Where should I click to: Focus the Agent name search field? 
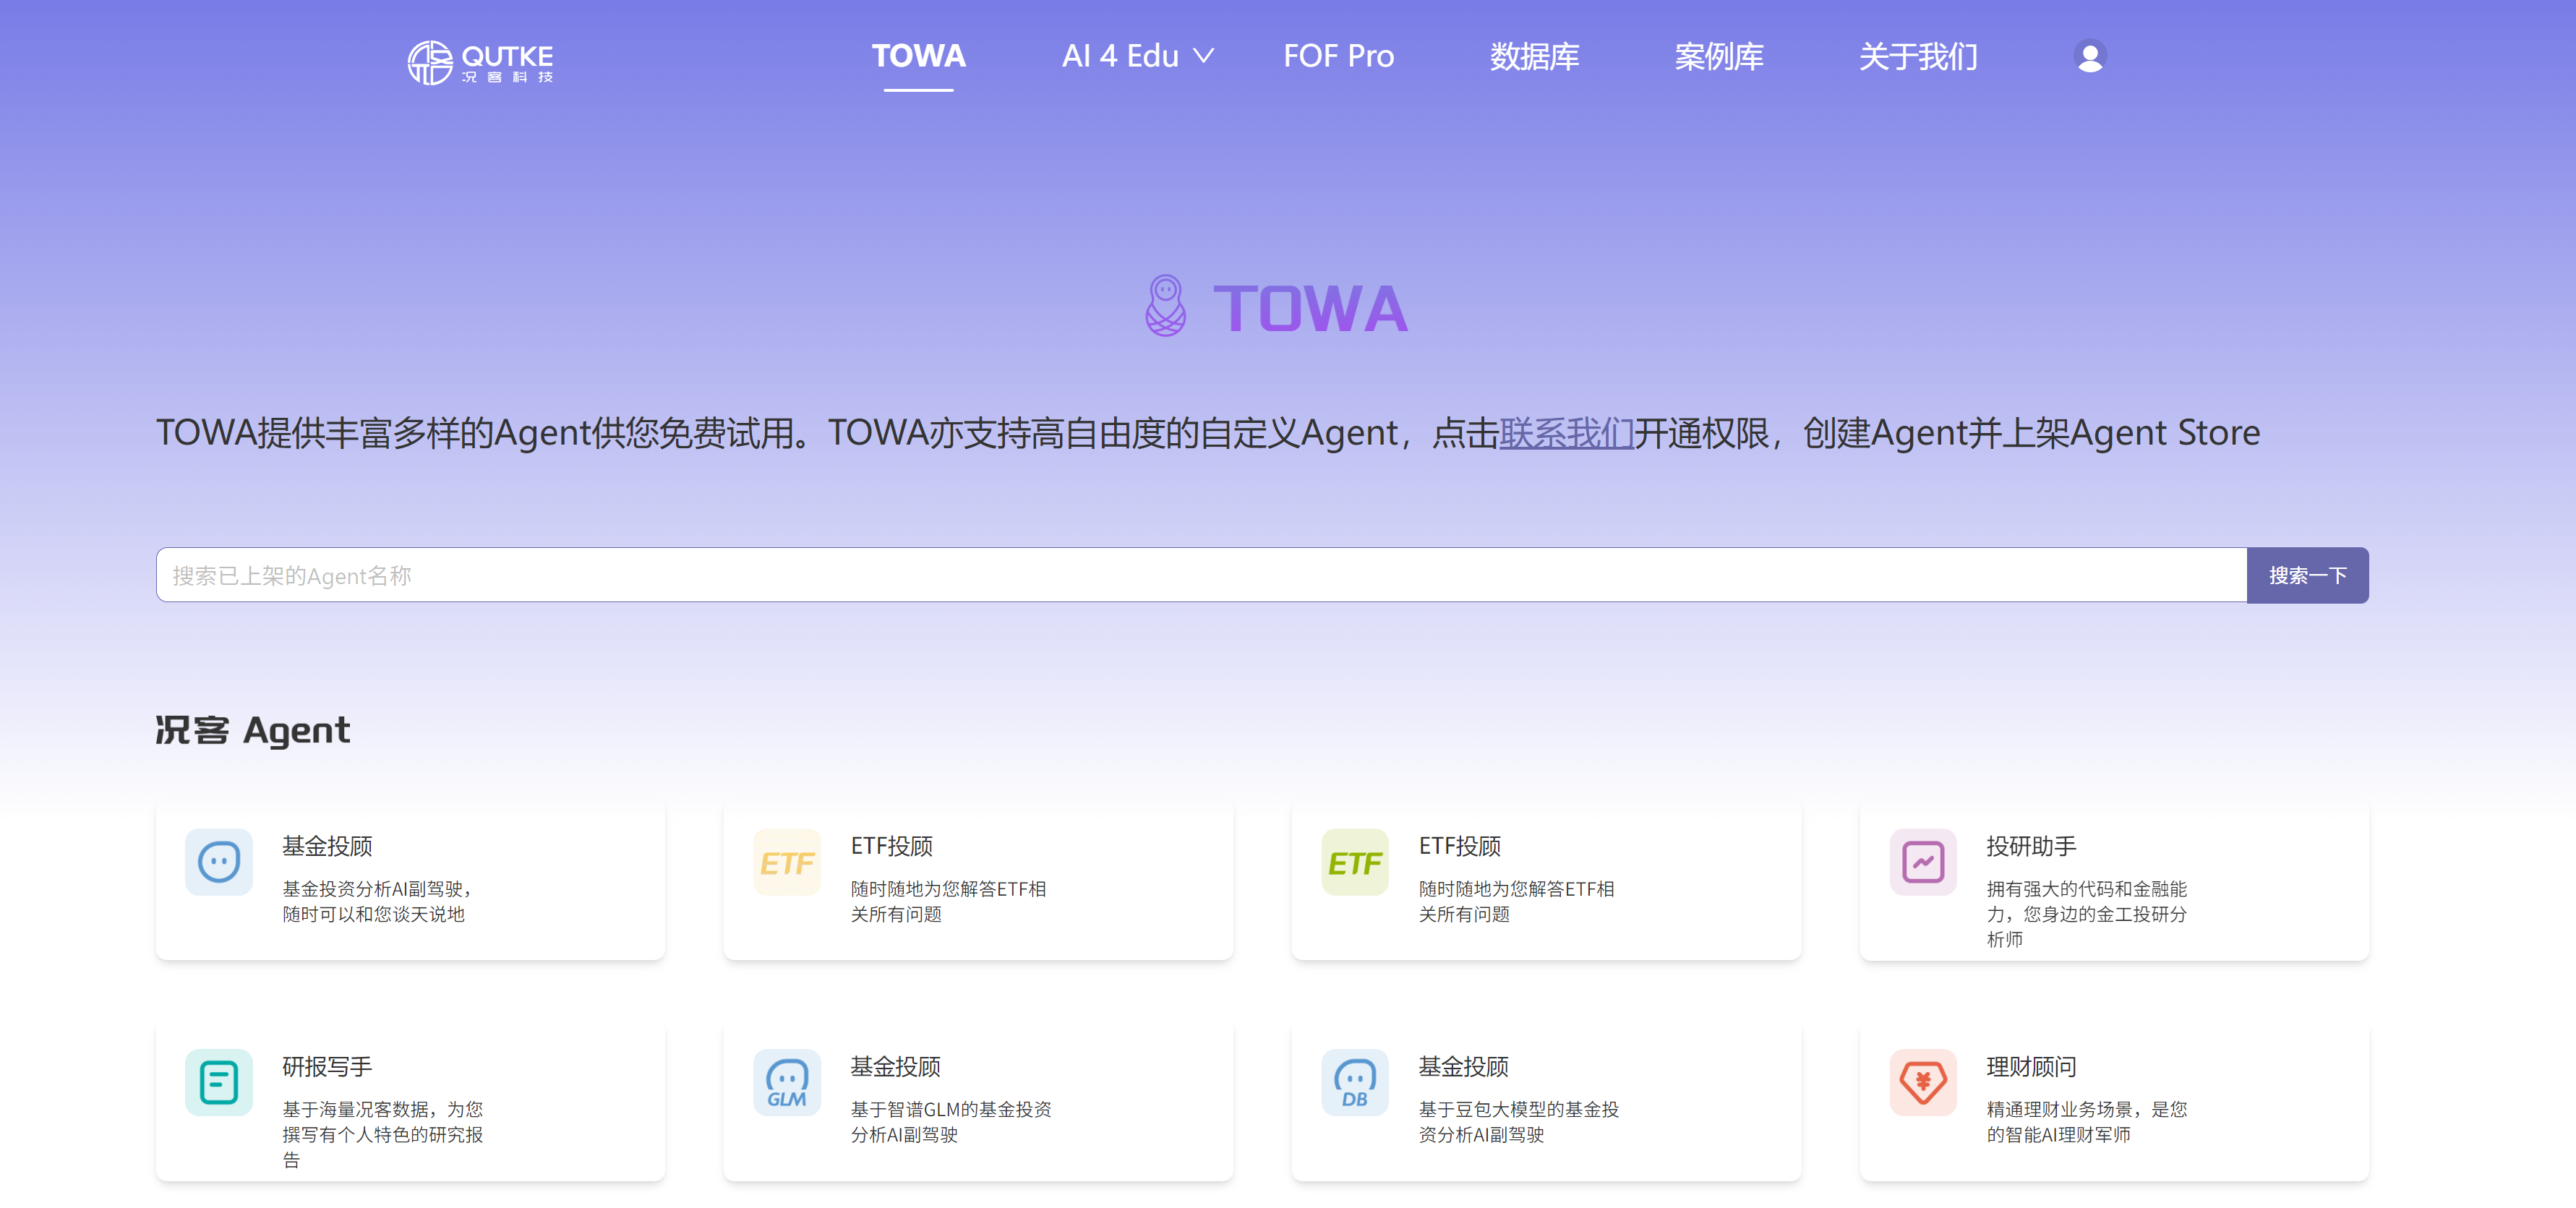pos(1201,575)
